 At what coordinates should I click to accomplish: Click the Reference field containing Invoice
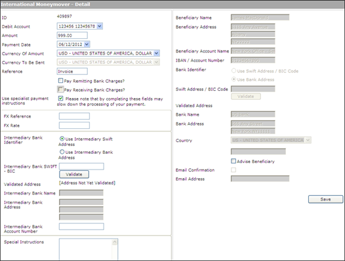72,71
